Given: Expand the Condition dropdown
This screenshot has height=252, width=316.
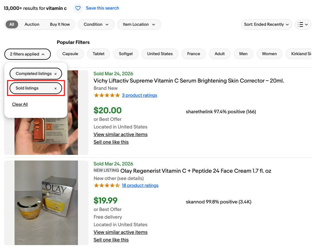Looking at the screenshot, I should [x=96, y=24].
